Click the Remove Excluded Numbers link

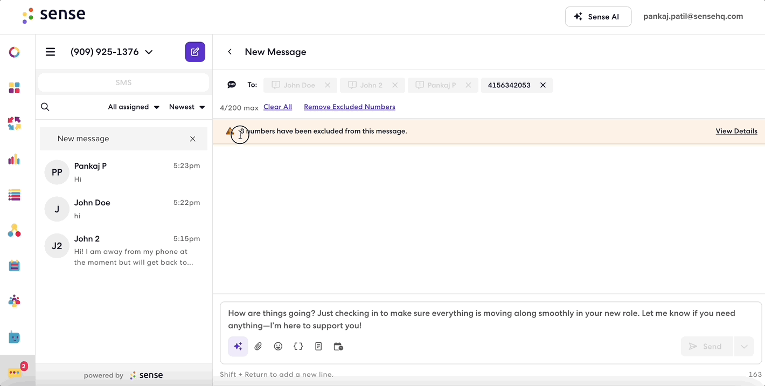(x=350, y=107)
